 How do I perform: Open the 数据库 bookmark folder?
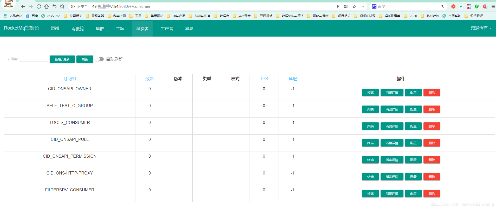pos(221,16)
